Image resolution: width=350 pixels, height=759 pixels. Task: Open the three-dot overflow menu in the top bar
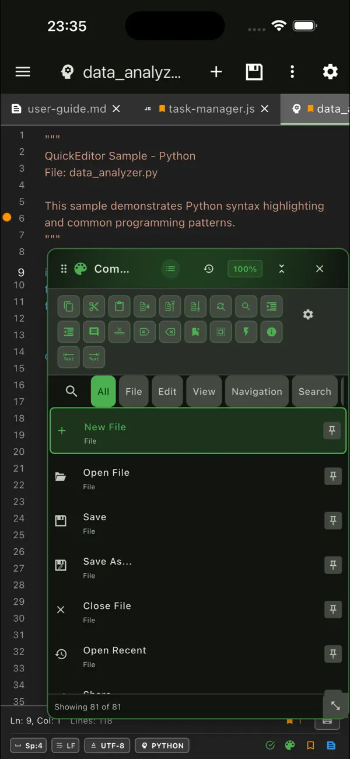coord(292,72)
